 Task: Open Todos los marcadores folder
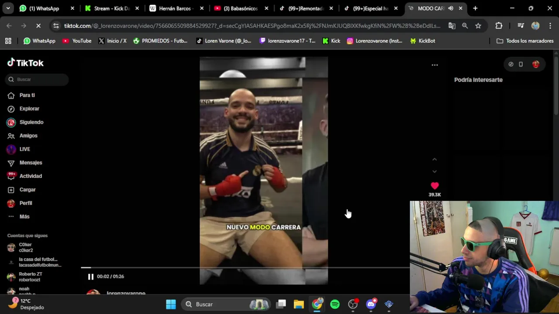(x=525, y=41)
